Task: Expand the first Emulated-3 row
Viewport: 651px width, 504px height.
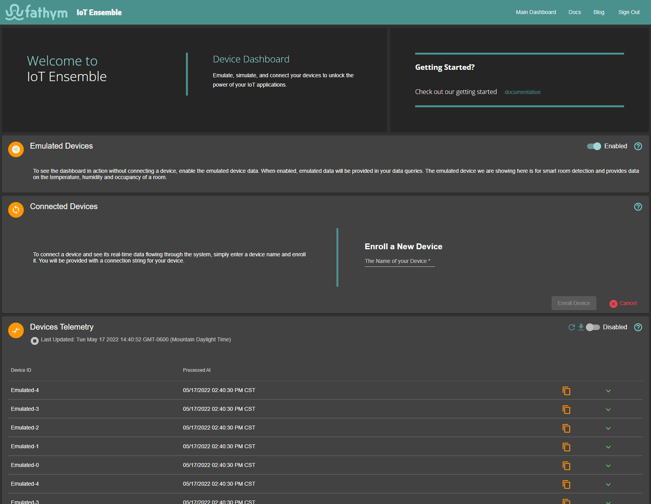Action: point(608,410)
